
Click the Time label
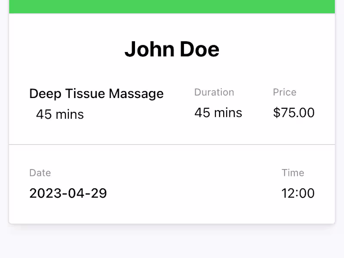(x=293, y=173)
